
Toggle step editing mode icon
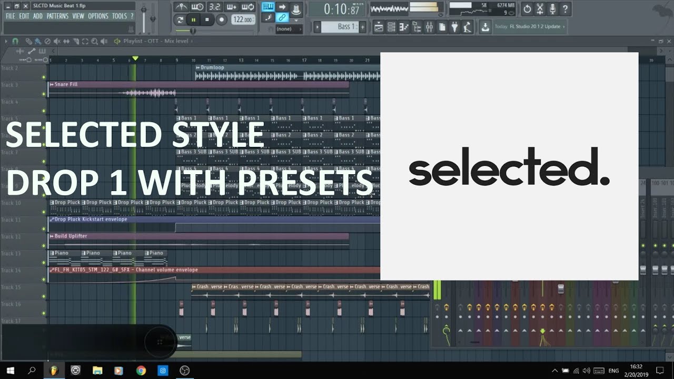tap(268, 17)
